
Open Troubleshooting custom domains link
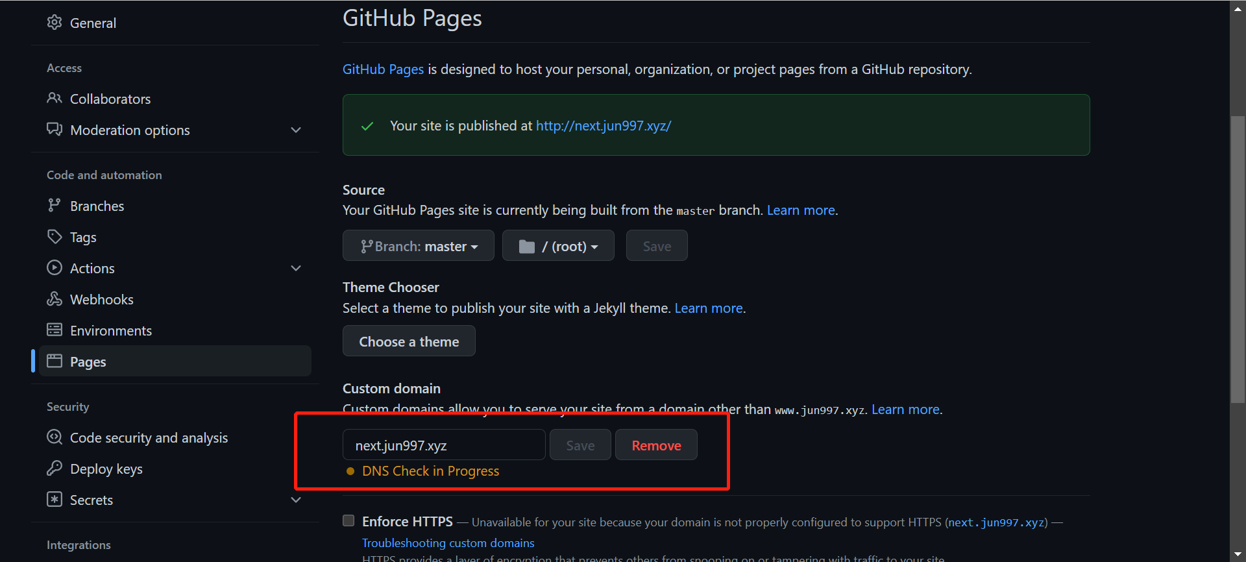(x=448, y=543)
